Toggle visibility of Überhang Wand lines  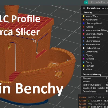coord(94,23)
